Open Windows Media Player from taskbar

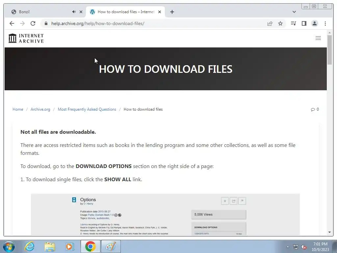click(x=70, y=246)
